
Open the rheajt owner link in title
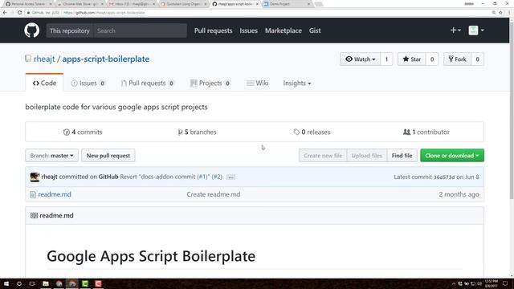coord(44,59)
